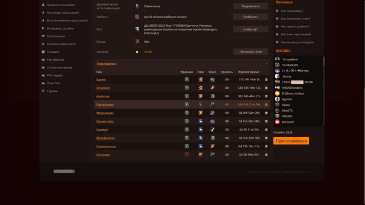Delete character with playtime 0d 2h 50m 35s
Image resolution: width=365 pixels, height=205 pixels.
point(266,155)
